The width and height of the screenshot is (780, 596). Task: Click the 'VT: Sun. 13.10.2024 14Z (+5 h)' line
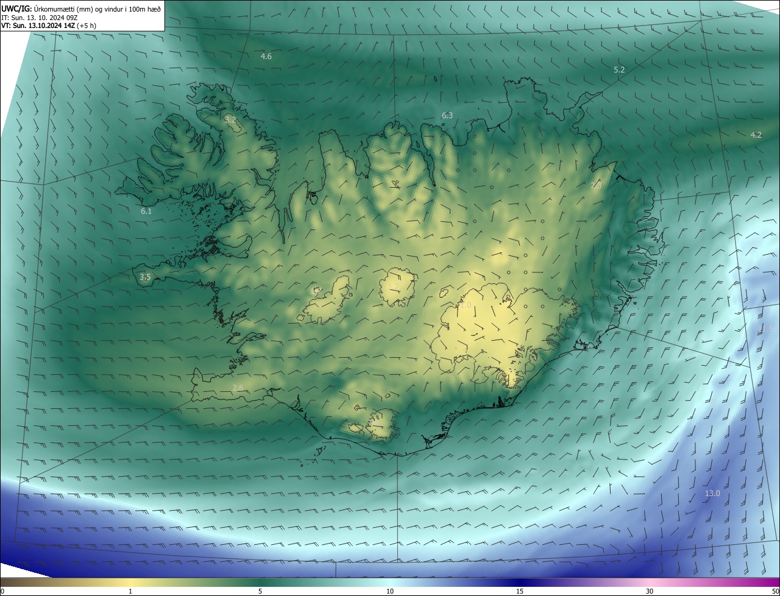click(49, 26)
